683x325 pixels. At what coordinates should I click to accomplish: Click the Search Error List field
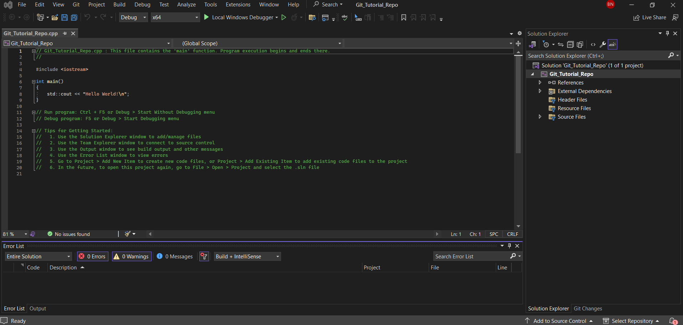coord(471,257)
